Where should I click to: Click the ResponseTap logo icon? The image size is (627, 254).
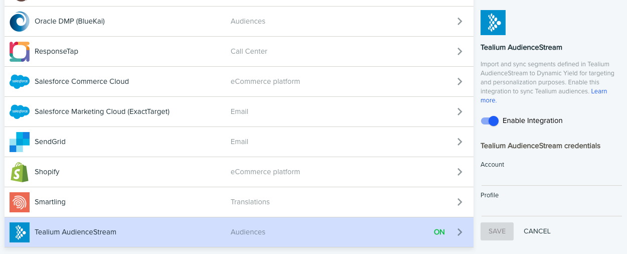pyautogui.click(x=20, y=52)
